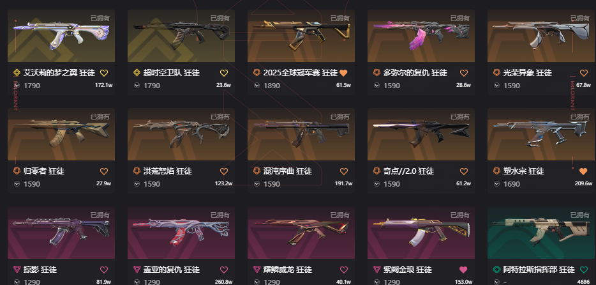
Task: Toggle favorite heart on 艾沃莉的梦之翼 狂徒
Action: (x=104, y=73)
